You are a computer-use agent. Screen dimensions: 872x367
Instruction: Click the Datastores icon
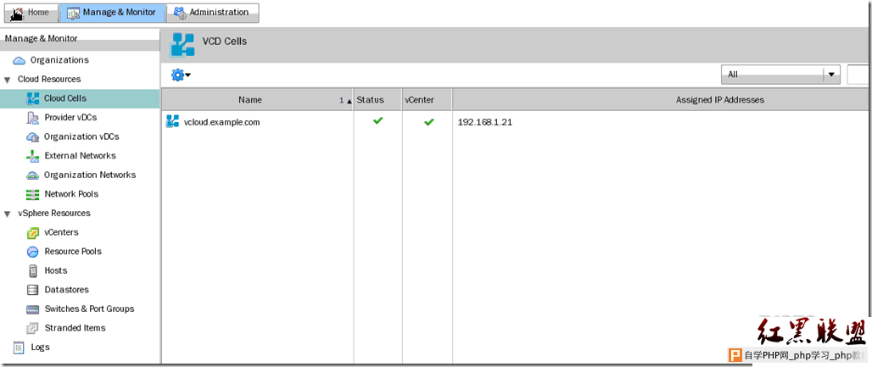click(x=33, y=290)
